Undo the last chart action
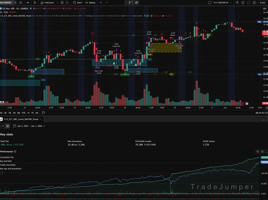The image size is (268, 200). tap(101, 3)
